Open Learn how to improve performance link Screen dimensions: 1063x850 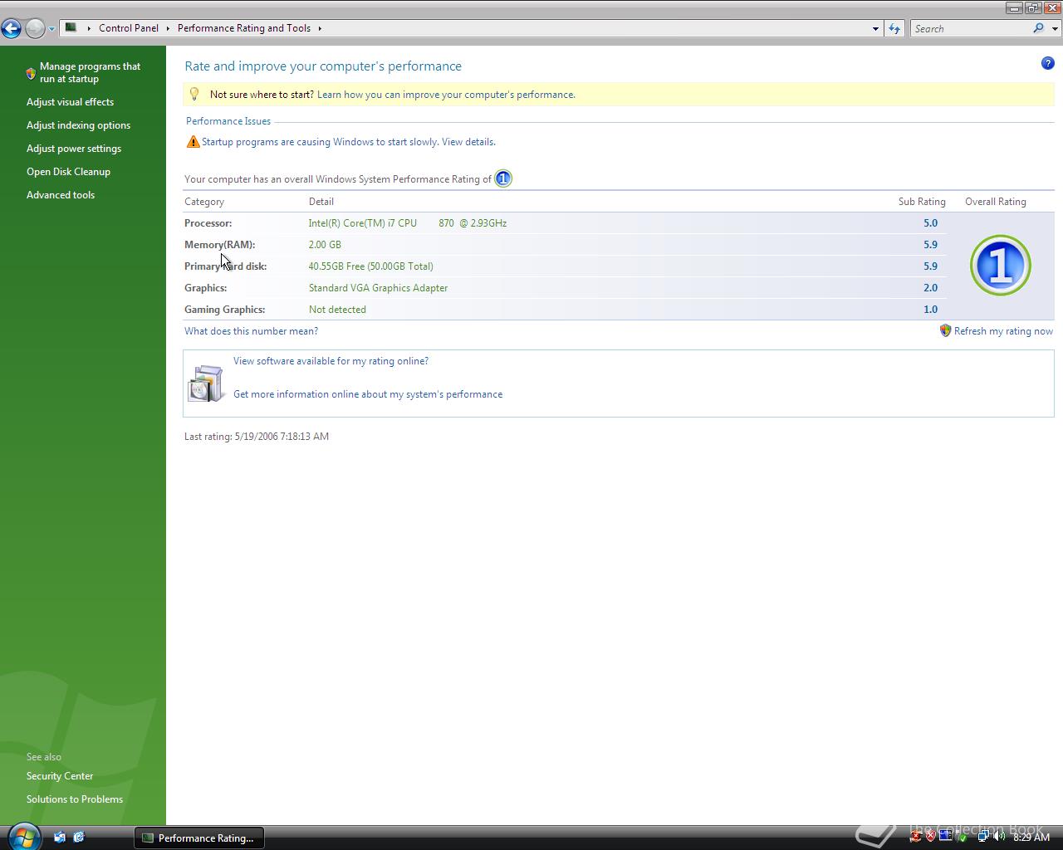click(x=446, y=95)
